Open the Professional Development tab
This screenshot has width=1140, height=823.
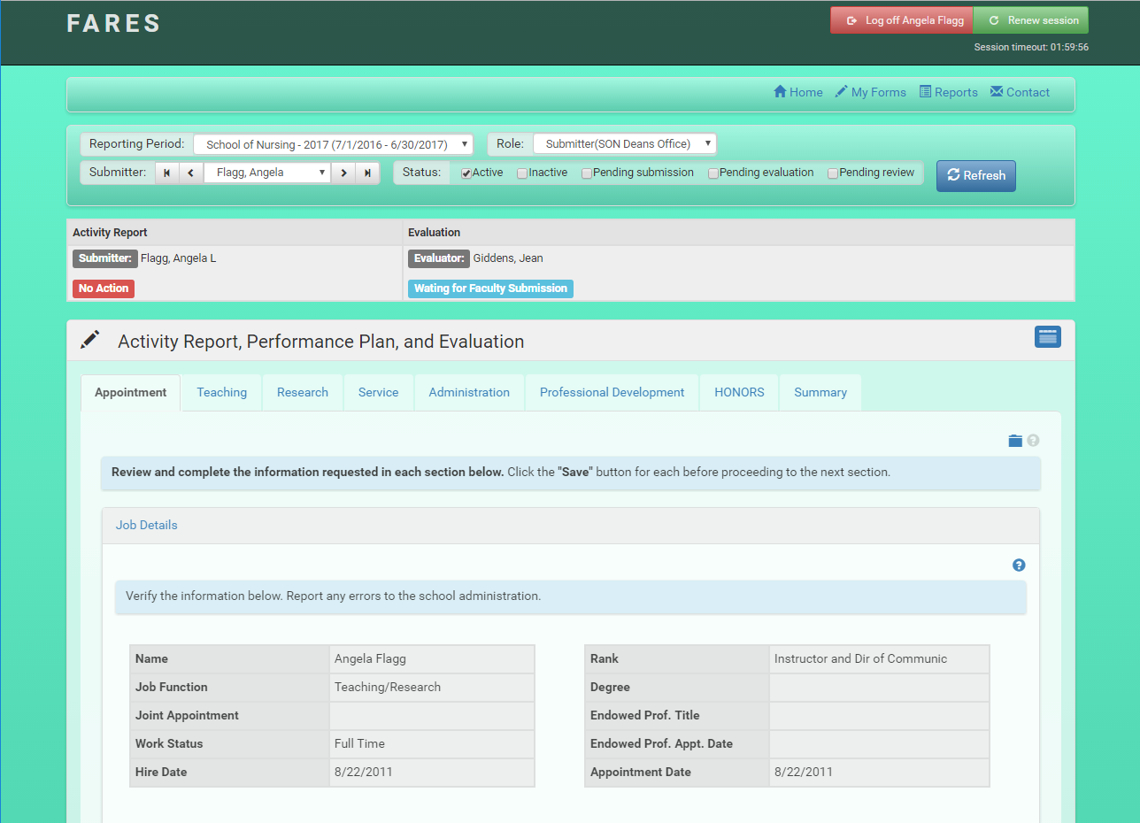coord(612,392)
